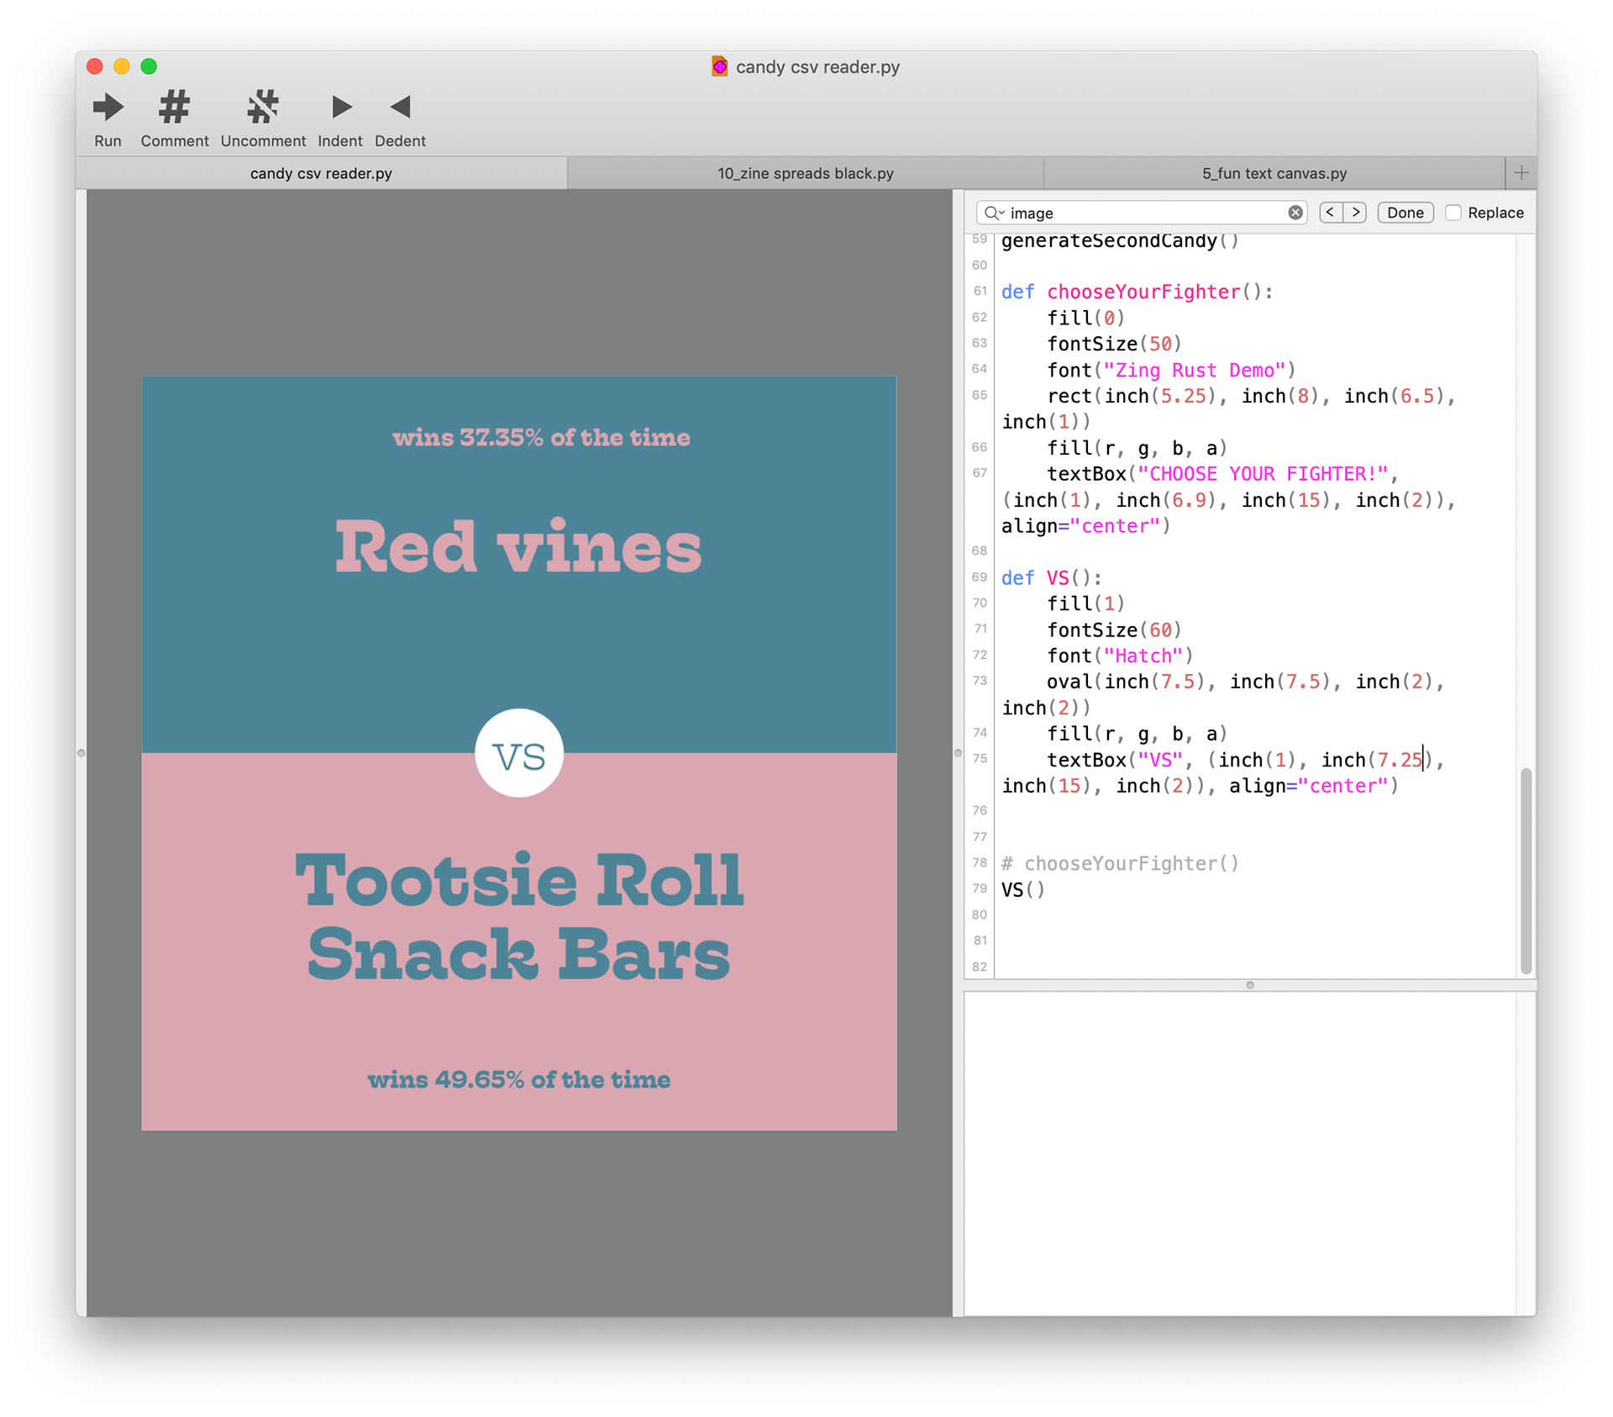The image size is (1613, 1417).
Task: Switch to 5_fun text canvas.py tab
Action: pyautogui.click(x=1274, y=173)
